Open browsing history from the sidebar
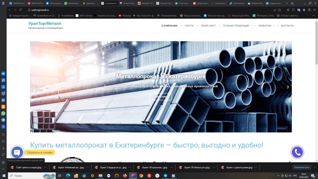 3,135
